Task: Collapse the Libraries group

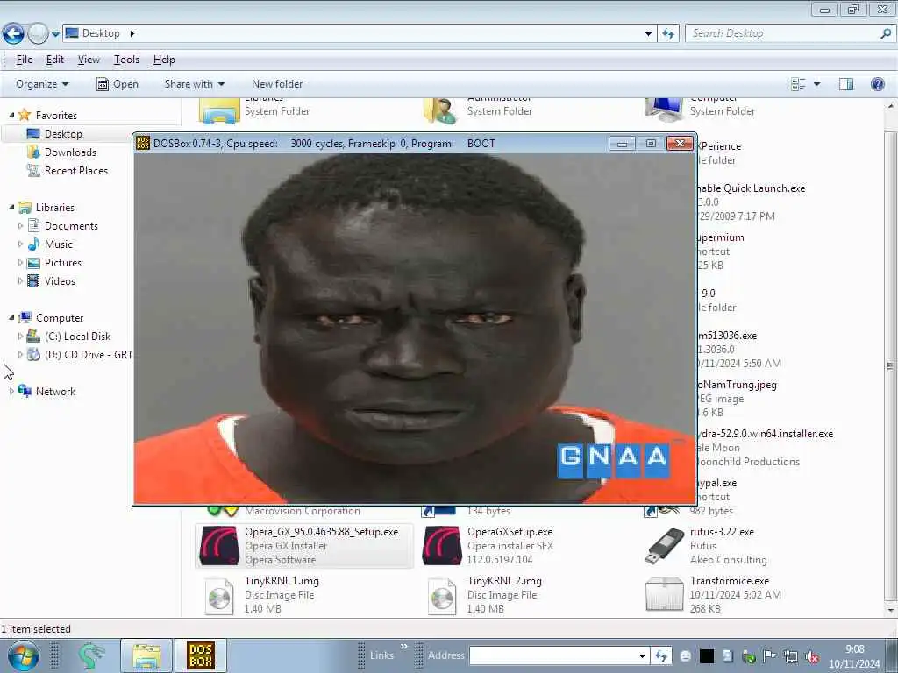Action: tap(11, 207)
